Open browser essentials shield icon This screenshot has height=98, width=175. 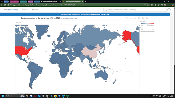click(162, 5)
